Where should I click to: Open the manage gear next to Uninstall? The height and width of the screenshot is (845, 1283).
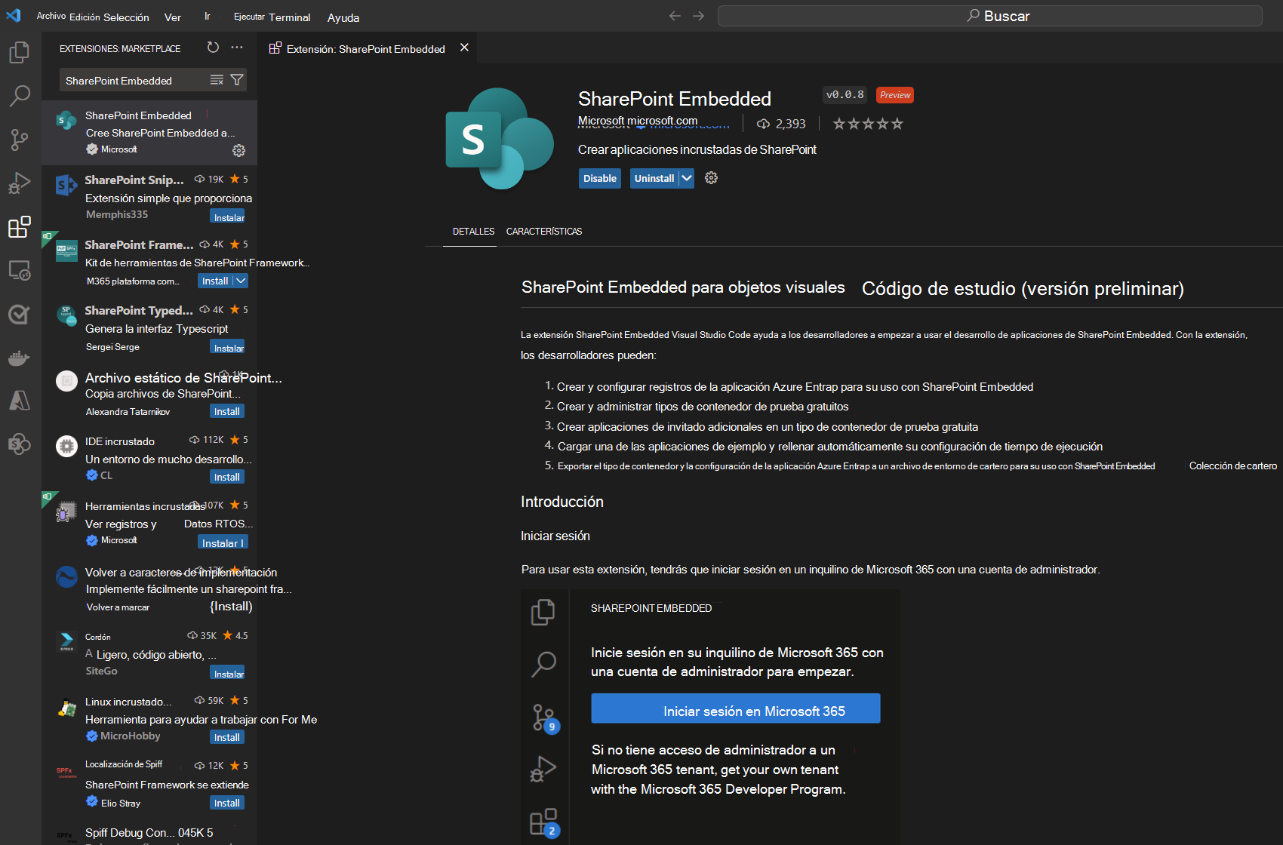pyautogui.click(x=711, y=178)
